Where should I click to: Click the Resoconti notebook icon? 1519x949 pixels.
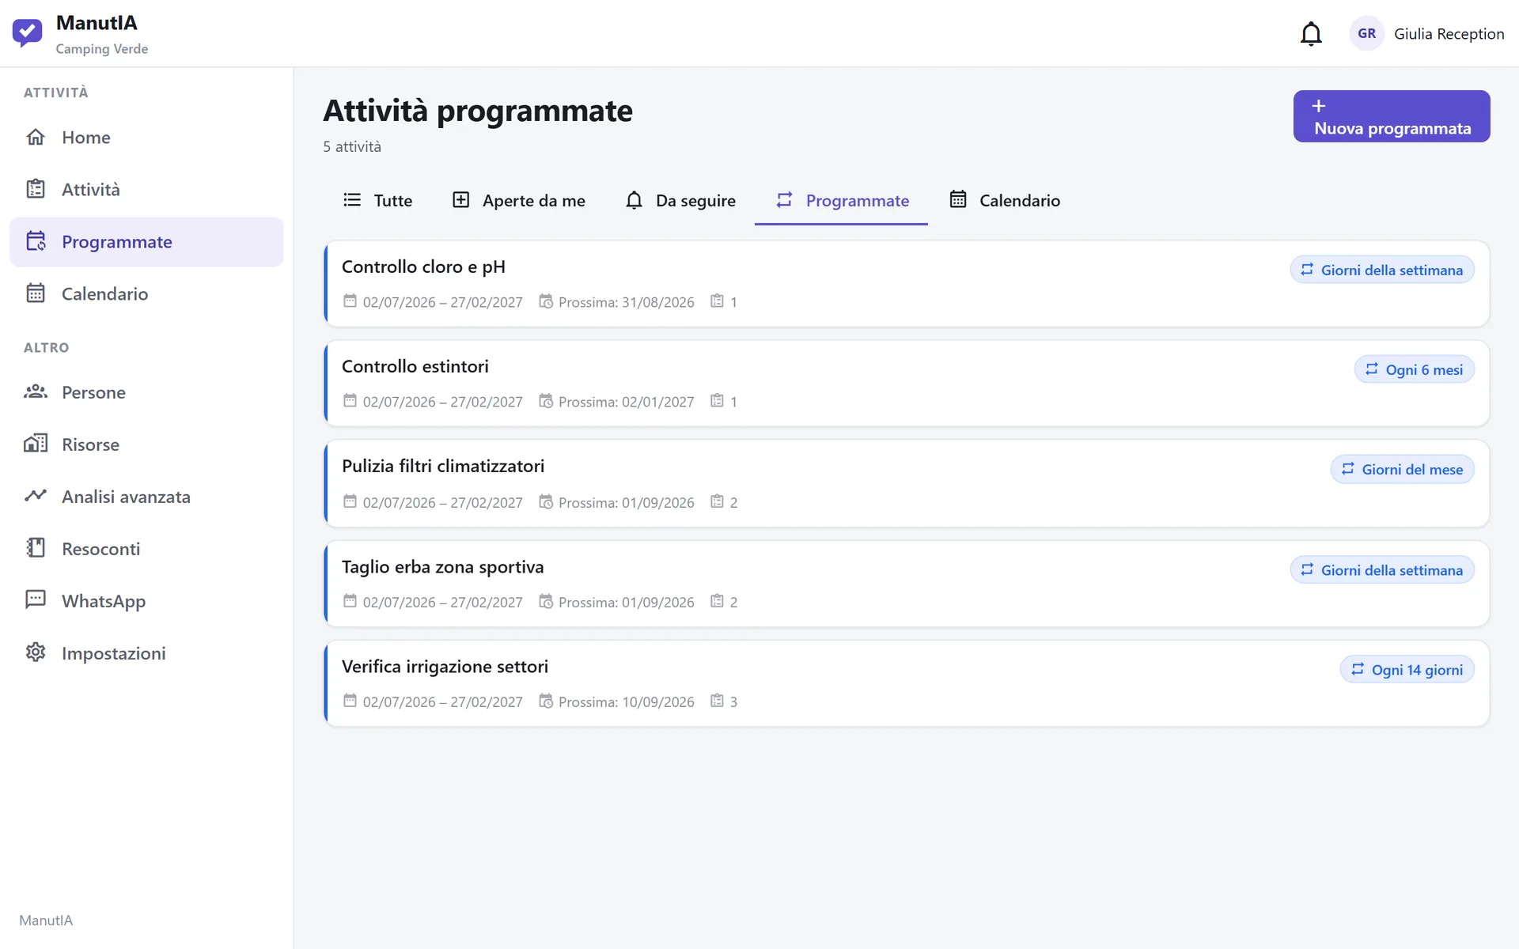36,548
